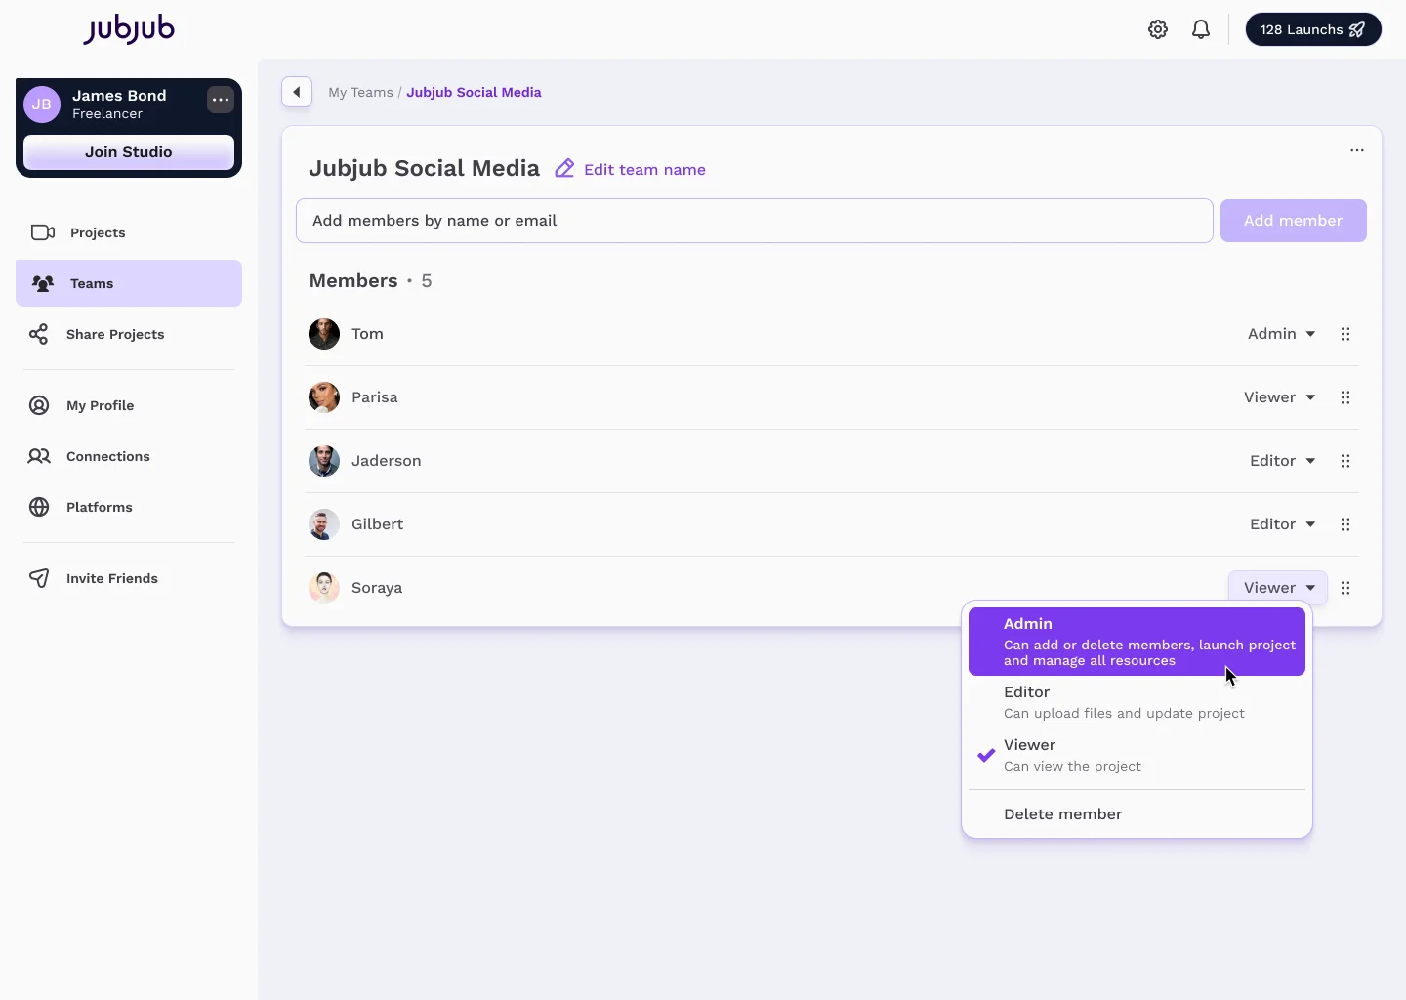Click the Jubjub logo
Screen dimensions: 1406x1000
click(x=129, y=29)
